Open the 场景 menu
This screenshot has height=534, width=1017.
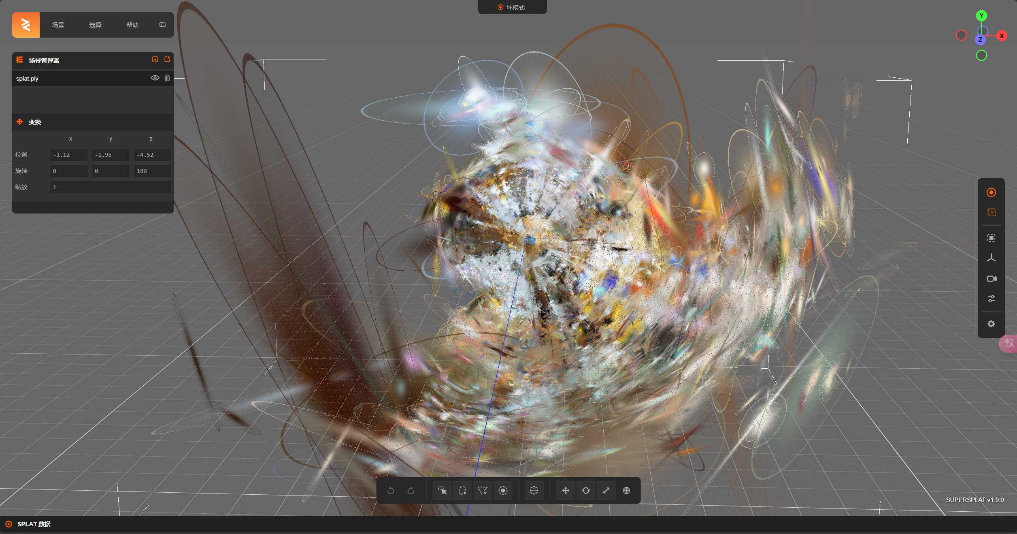[x=58, y=25]
